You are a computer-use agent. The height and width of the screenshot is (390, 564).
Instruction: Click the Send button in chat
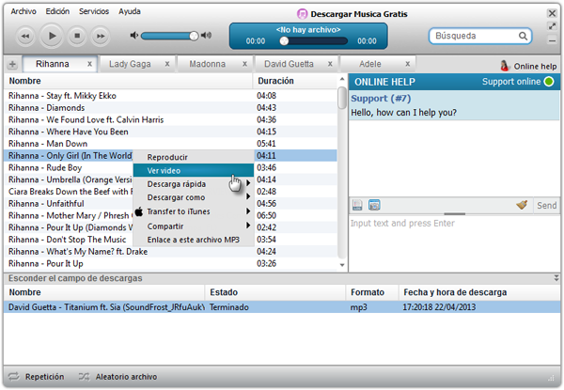pyautogui.click(x=547, y=205)
